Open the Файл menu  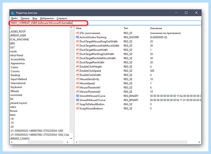click(14, 18)
